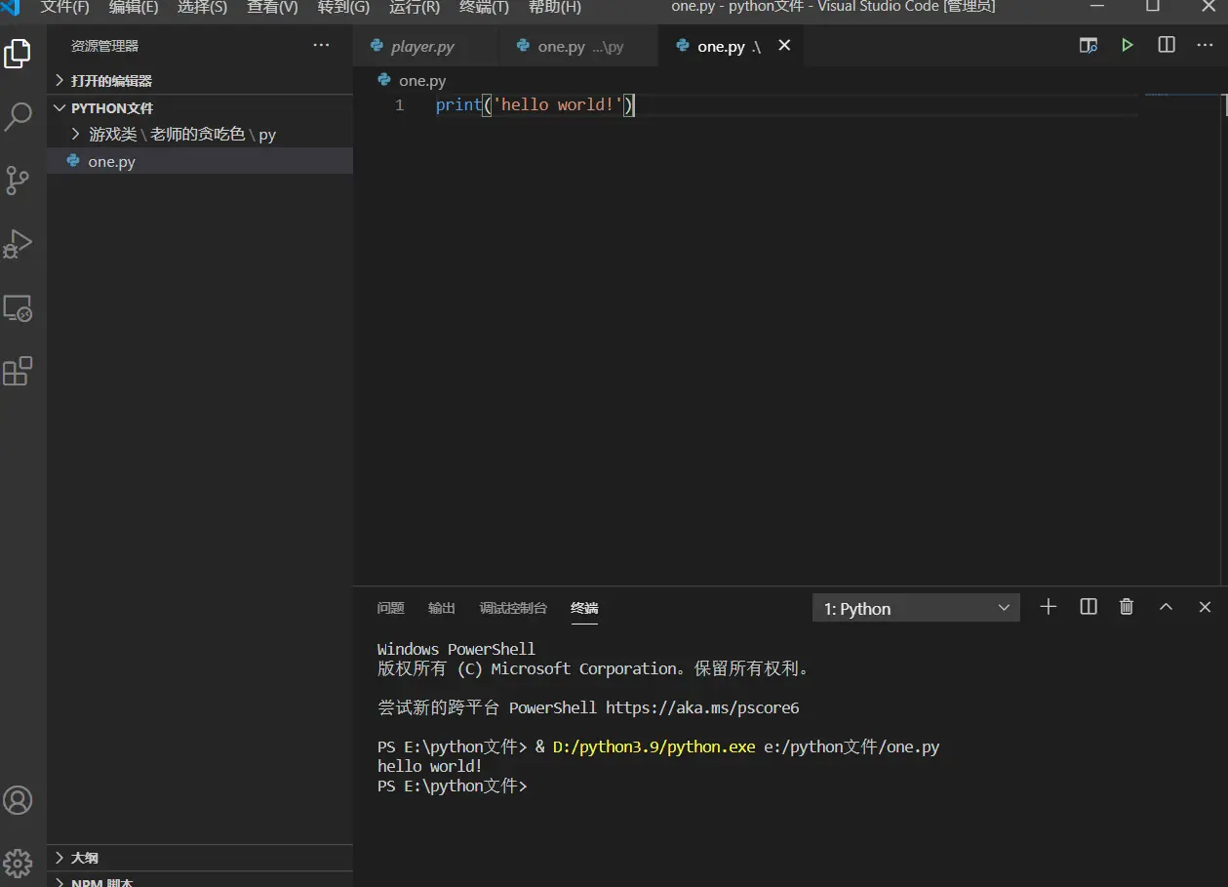1228x887 pixels.
Task: Open the 文件(F) menu
Action: pyautogui.click(x=64, y=7)
